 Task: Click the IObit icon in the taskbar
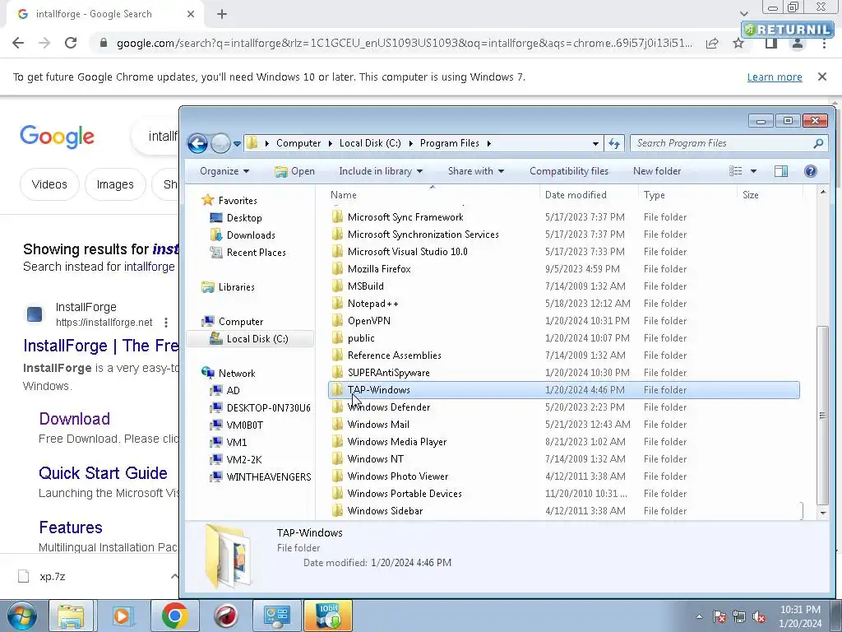[x=329, y=616]
